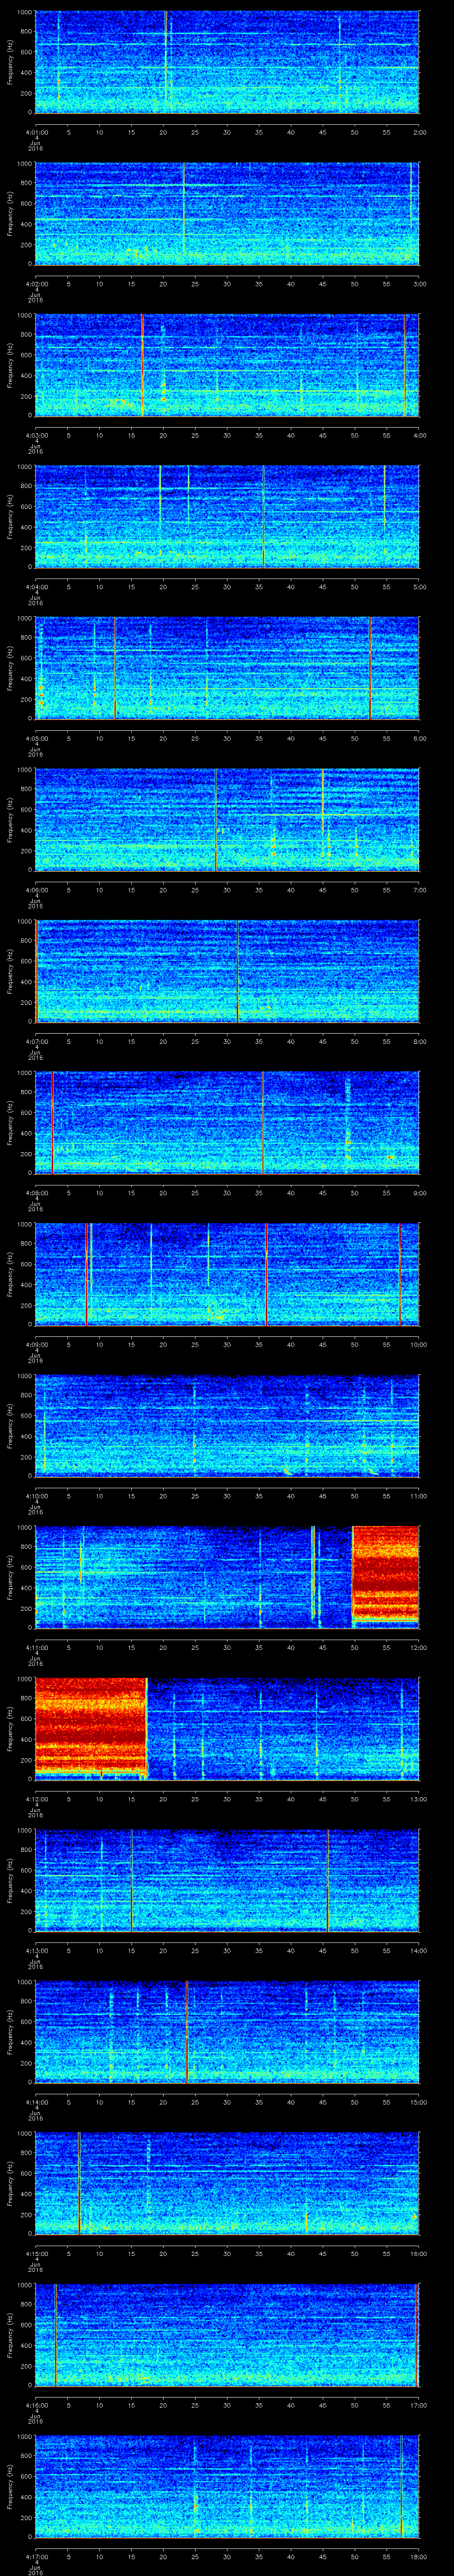Click the '4:12:00' start time label
Screen dimensions: 454x2576
point(36,1799)
